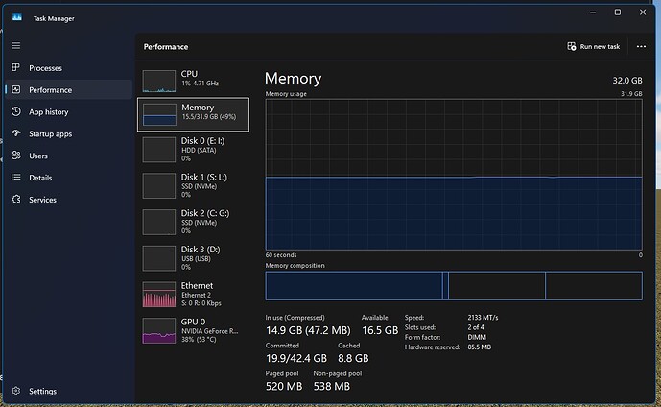
Task: Click the Performance page header
Action: (166, 47)
